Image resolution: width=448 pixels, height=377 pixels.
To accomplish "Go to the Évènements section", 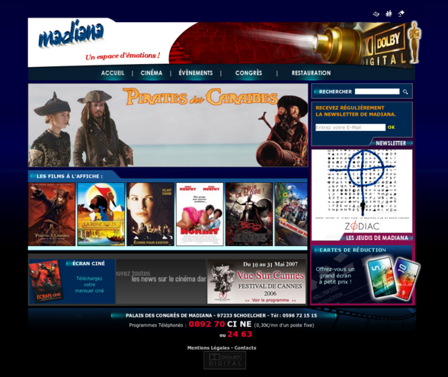I will (x=196, y=73).
